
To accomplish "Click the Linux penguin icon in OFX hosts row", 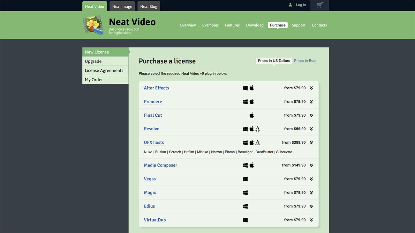I will pyautogui.click(x=257, y=142).
